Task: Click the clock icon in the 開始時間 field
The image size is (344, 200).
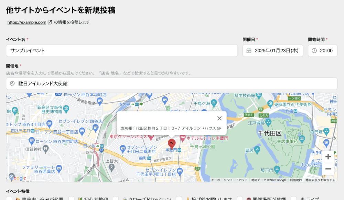Action: tap(313, 50)
